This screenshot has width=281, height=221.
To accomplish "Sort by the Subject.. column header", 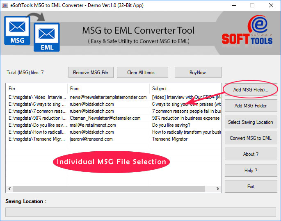I will pyautogui.click(x=185, y=89).
